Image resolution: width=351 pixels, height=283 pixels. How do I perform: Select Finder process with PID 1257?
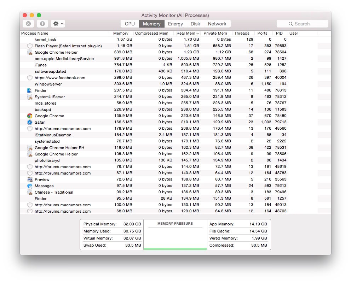[x=175, y=199]
